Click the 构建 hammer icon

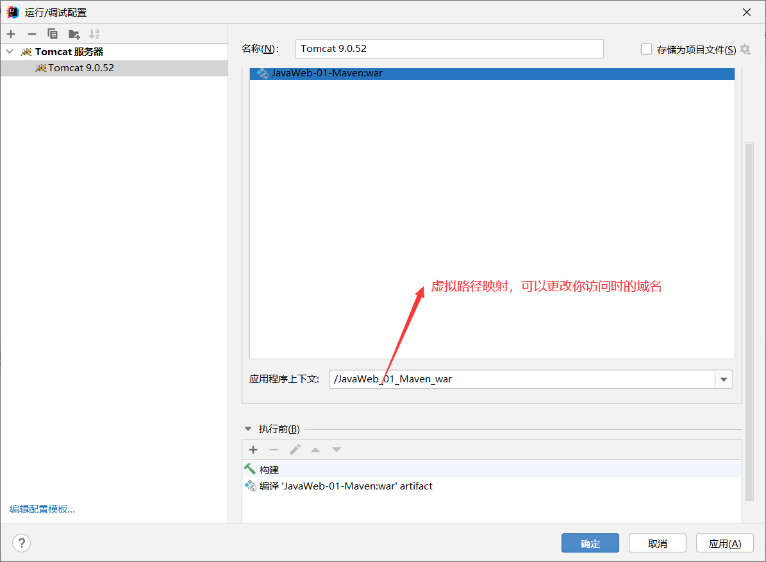point(249,469)
